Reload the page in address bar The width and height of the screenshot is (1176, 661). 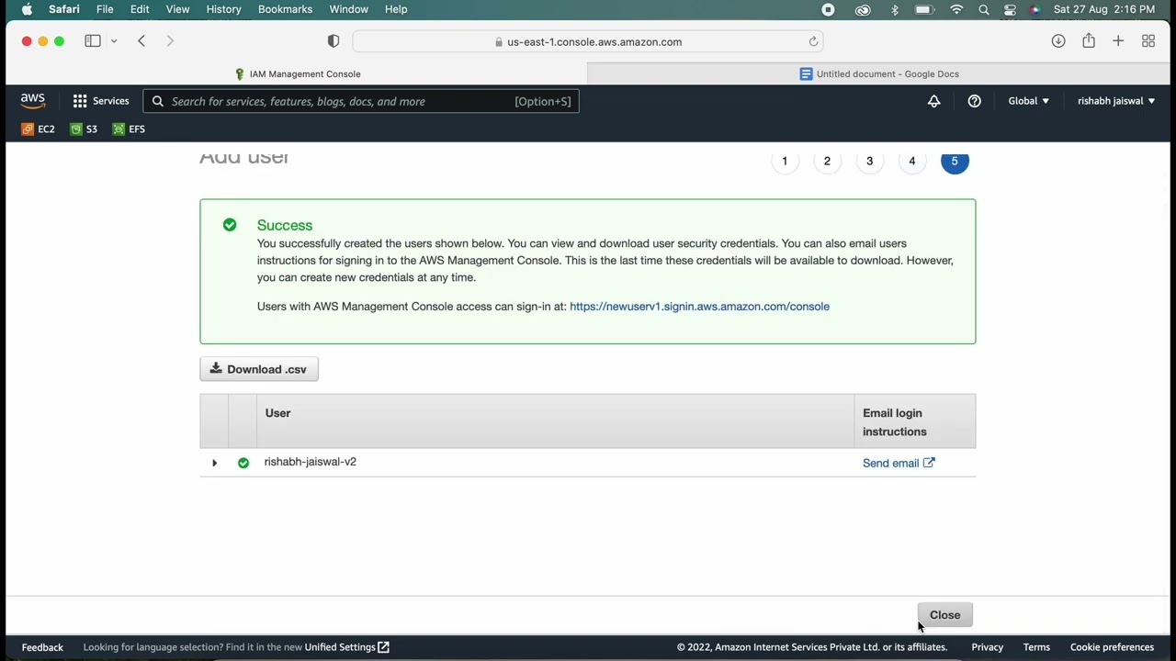813,41
